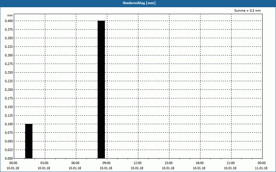Image resolution: width=276 pixels, height=172 pixels.
Task: Click the 0,250 y-axis label
Action: 9,73
